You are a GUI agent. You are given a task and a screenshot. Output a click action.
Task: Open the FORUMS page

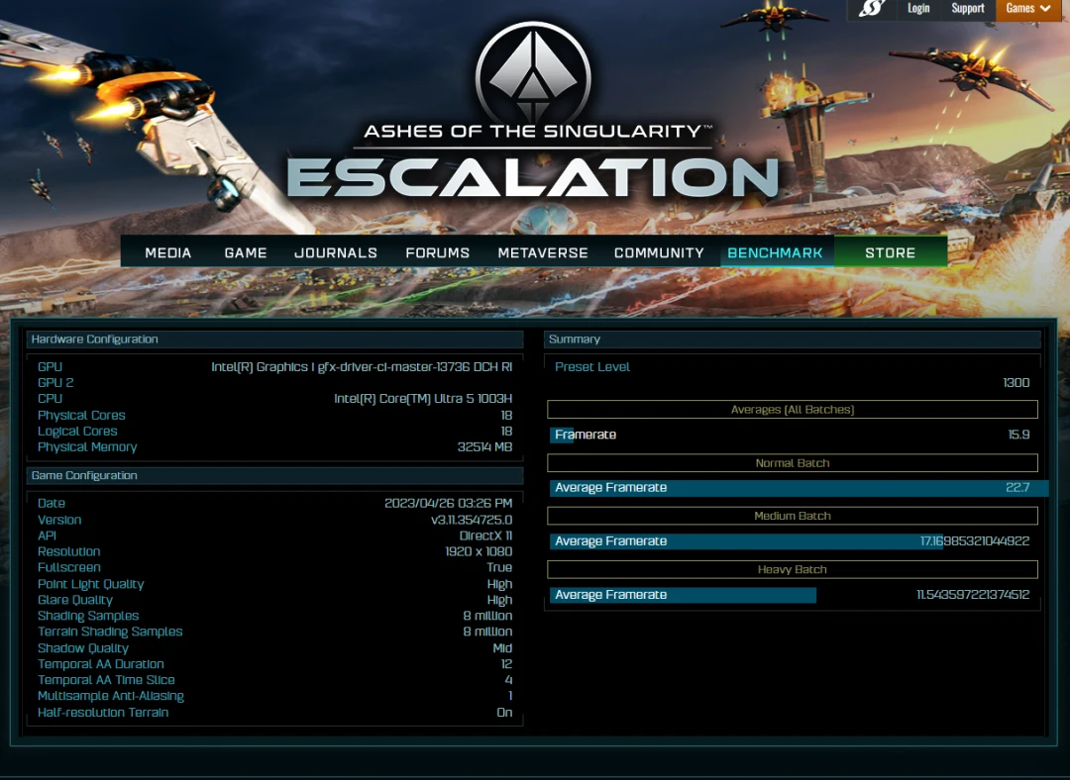[x=438, y=253]
